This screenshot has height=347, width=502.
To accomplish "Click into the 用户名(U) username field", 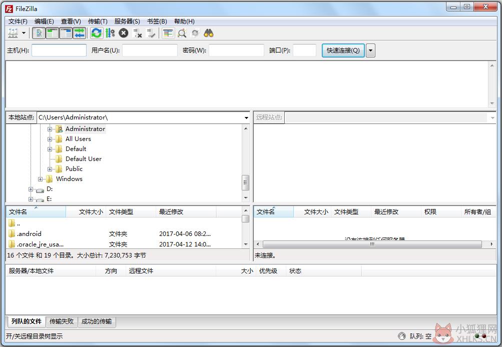I will [x=150, y=50].
